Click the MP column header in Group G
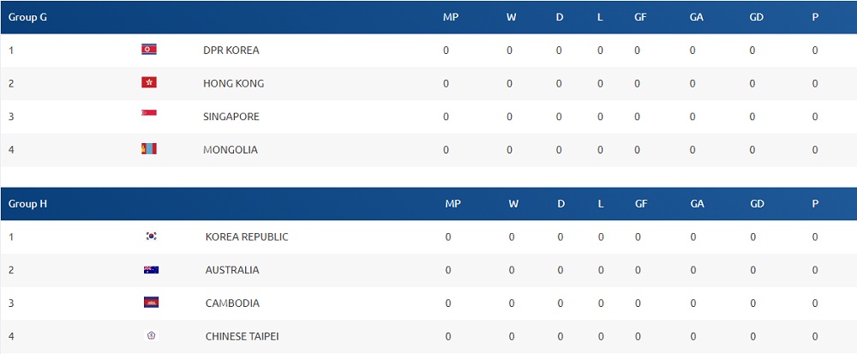857x354 pixels. [451, 17]
